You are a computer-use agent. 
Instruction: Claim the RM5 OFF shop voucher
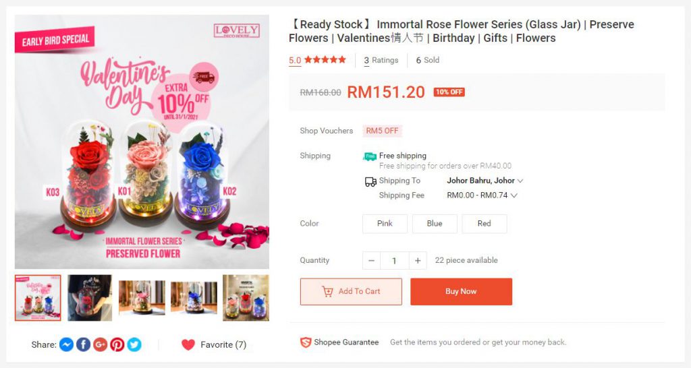(x=382, y=131)
